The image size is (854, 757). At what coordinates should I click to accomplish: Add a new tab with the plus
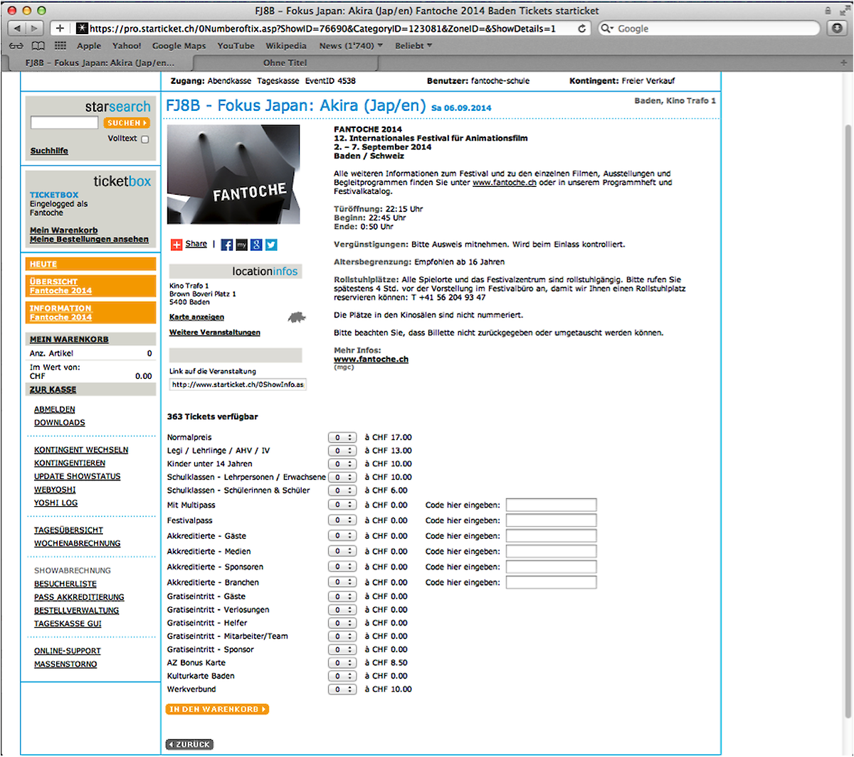coord(843,63)
